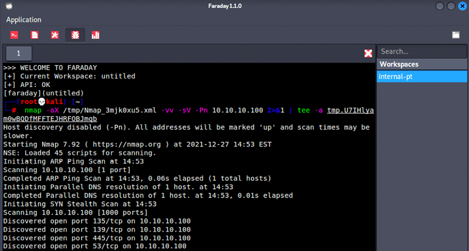Minimize the Faraday window
469x251 pixels.
(439, 6)
